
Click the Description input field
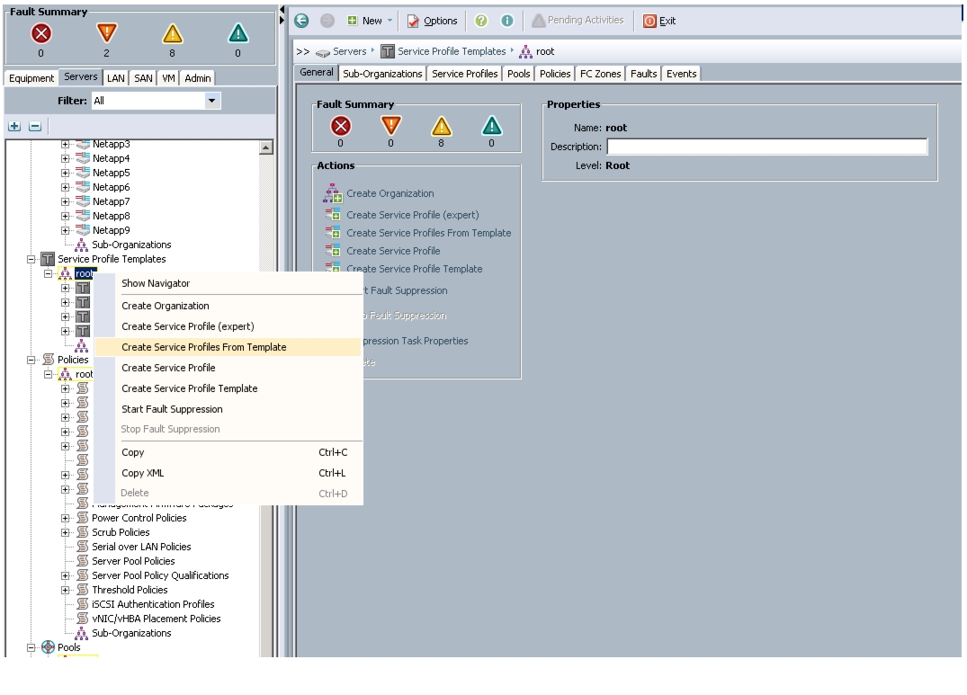767,147
